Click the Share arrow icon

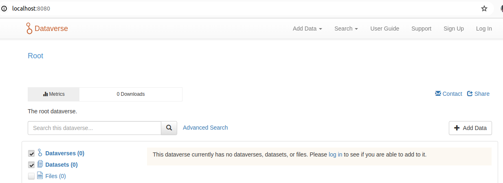[470, 94]
